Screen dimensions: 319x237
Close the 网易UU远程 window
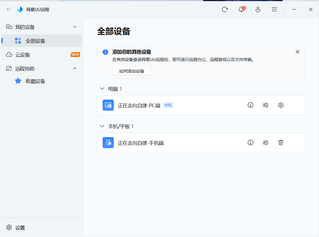(310, 9)
